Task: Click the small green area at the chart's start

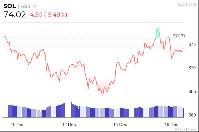Action: point(5,36)
